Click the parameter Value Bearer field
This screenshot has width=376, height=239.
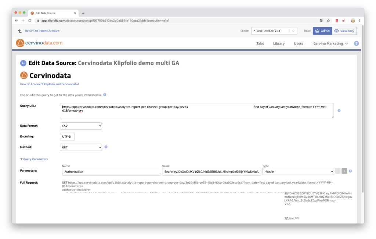211,172
